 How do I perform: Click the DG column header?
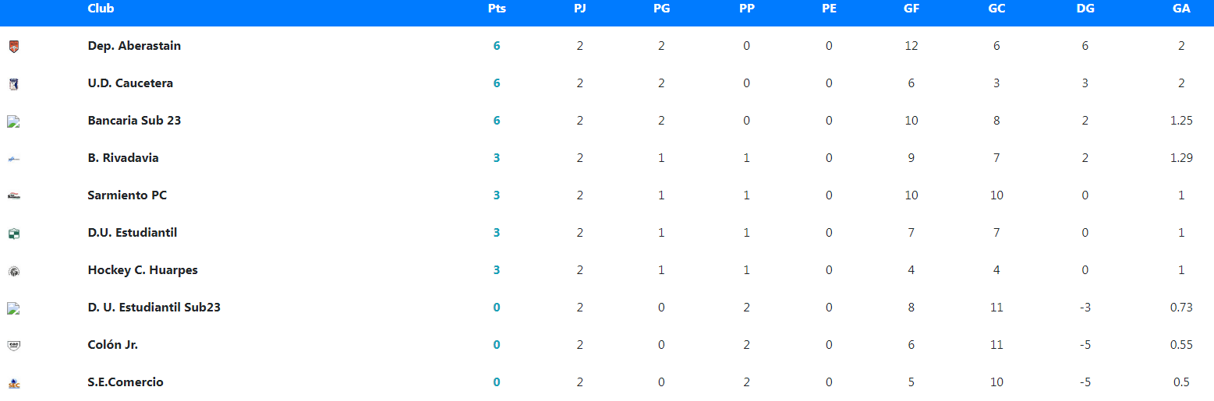pos(1085,9)
